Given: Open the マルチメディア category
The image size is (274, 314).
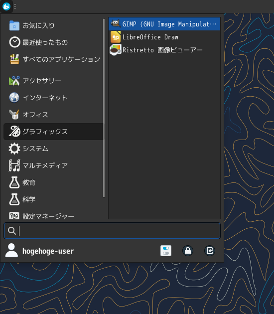Looking at the screenshot, I should [53, 165].
